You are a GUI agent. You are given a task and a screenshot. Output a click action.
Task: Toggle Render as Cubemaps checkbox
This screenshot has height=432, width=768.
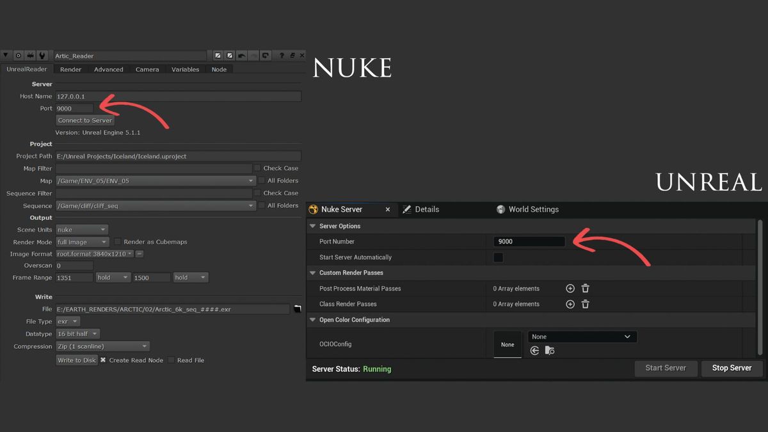click(118, 242)
